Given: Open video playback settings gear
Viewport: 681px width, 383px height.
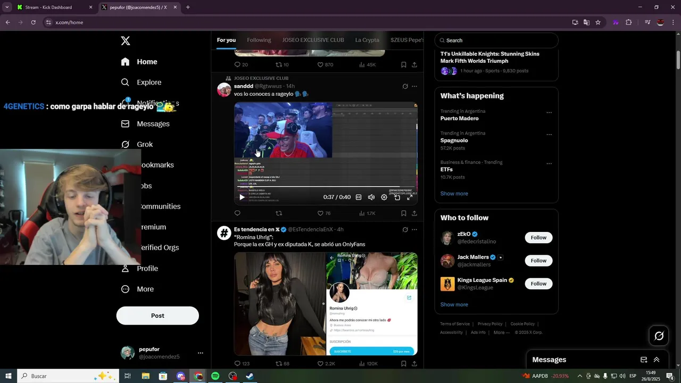Looking at the screenshot, I should coord(384,197).
